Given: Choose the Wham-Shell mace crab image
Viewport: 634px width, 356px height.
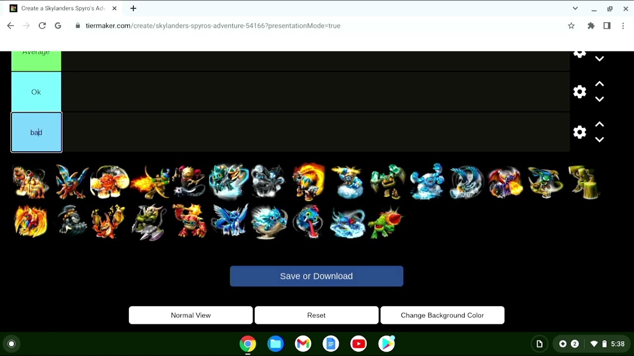Looking at the screenshot, I should point(189,222).
